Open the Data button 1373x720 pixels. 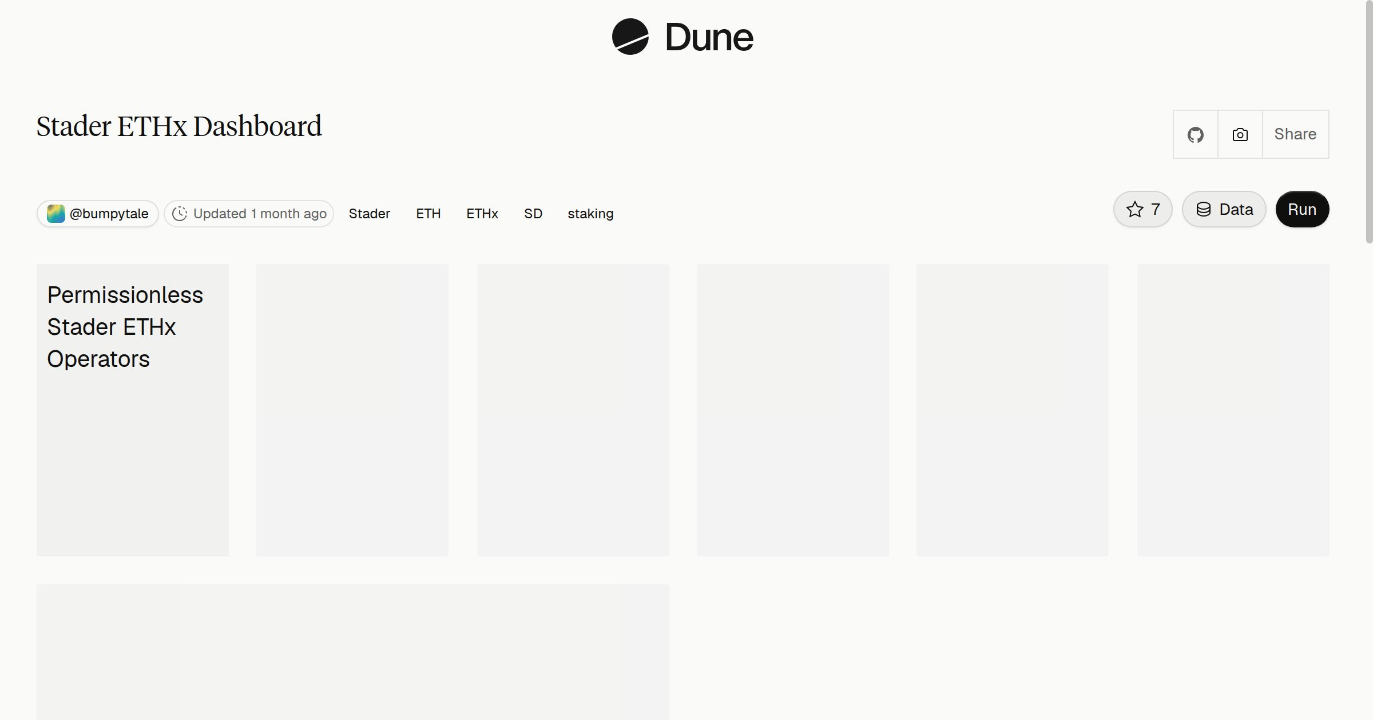(x=1224, y=209)
